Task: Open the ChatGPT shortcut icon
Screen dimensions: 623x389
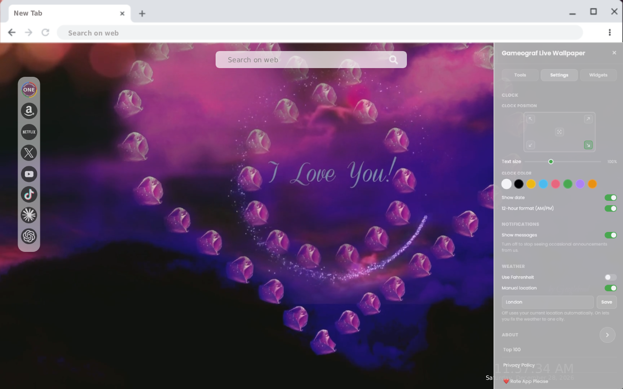Action: pos(29,236)
